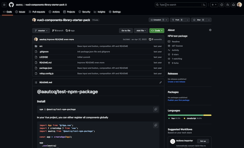Open commit hash 5b25861
This screenshot has height=148, width=244.
[126, 40]
